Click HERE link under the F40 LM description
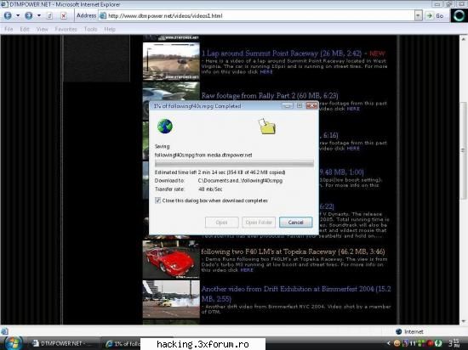Screen dimensions: 468x350 [x=247, y=270]
